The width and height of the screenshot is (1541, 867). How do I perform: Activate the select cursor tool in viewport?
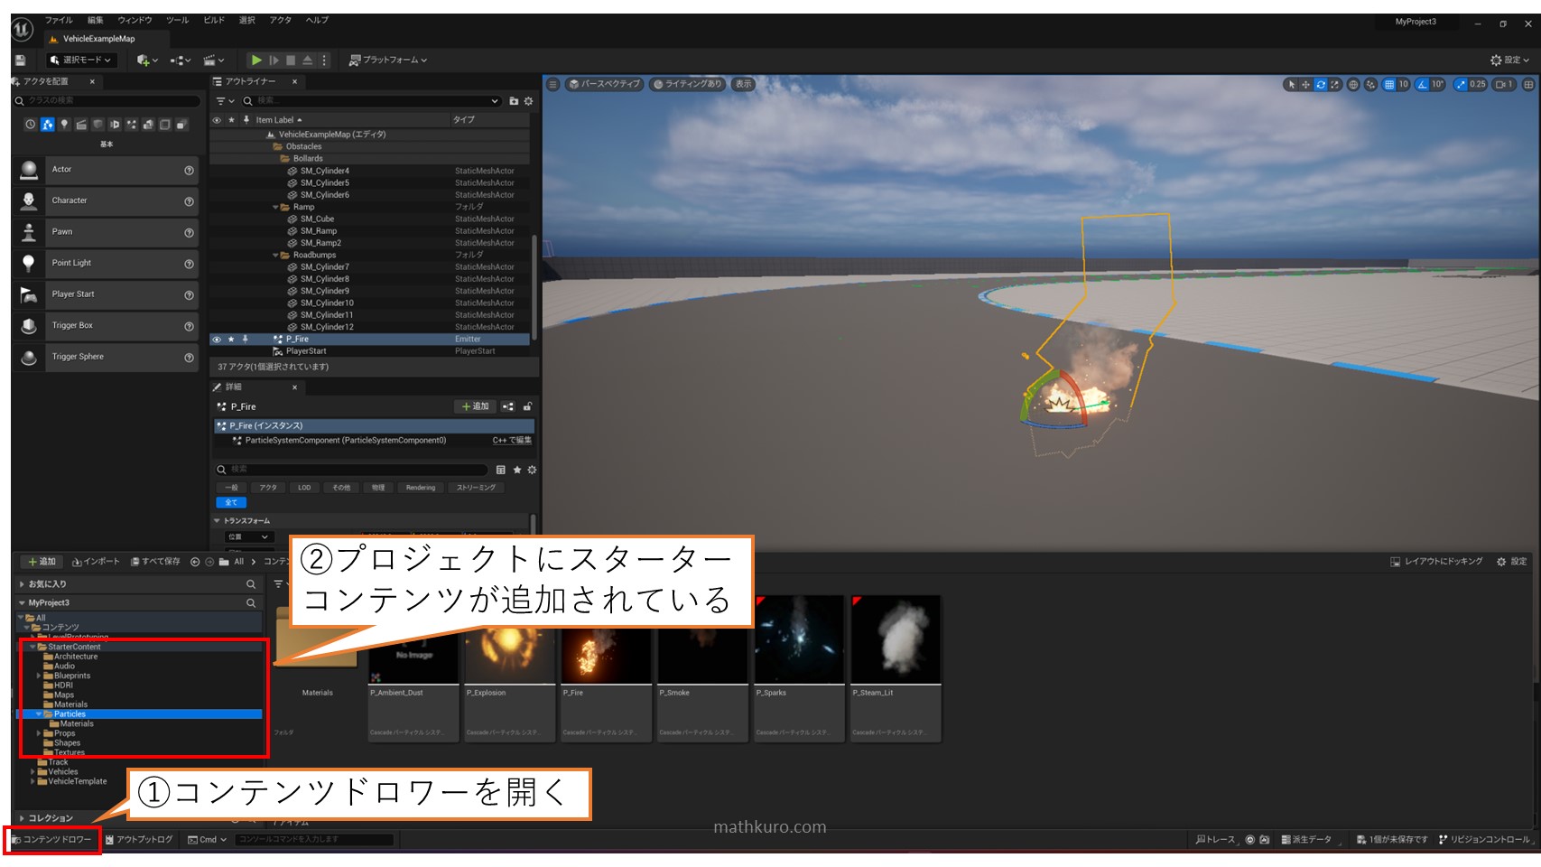(x=1292, y=84)
